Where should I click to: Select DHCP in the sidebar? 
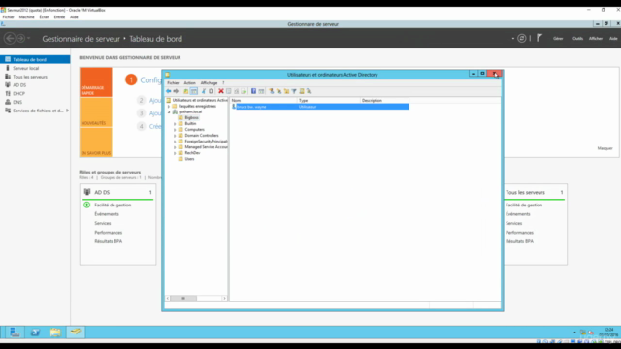click(x=18, y=94)
